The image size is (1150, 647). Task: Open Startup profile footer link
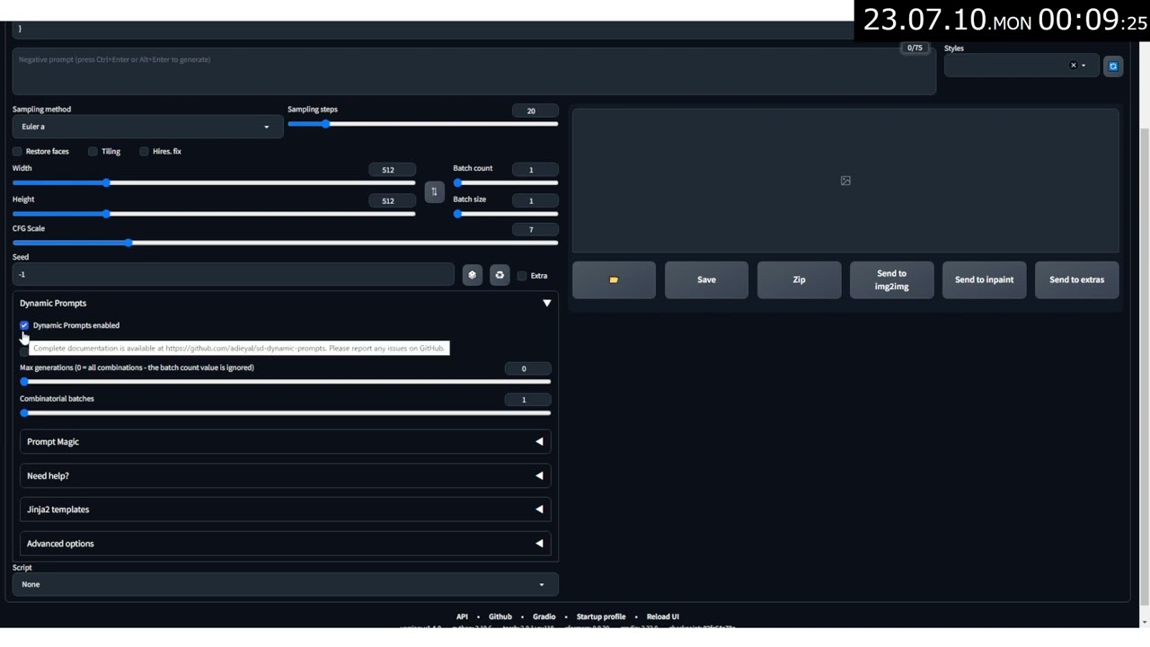(601, 616)
